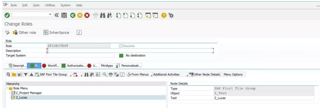Image resolution: width=320 pixels, height=108 pixels.
Task: Click the Other Node Details button
Action: (x=205, y=75)
